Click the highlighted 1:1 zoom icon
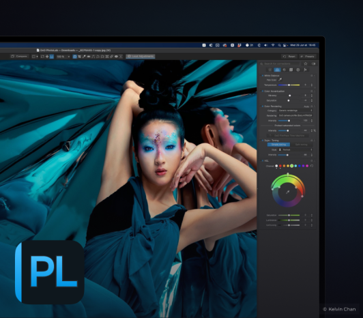363x318 pixels. [x=52, y=56]
